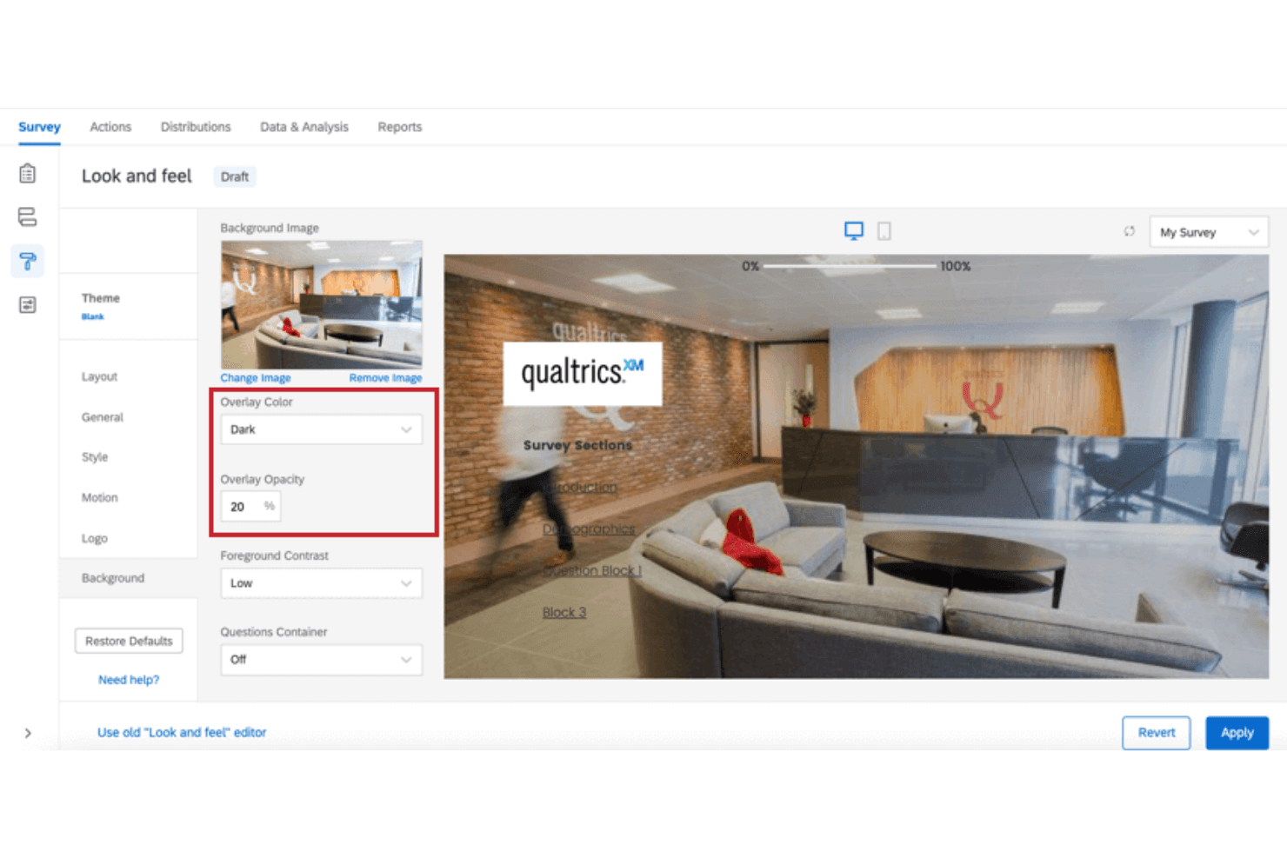The image size is (1287, 858).
Task: Click the Draft status badge
Action: [235, 176]
